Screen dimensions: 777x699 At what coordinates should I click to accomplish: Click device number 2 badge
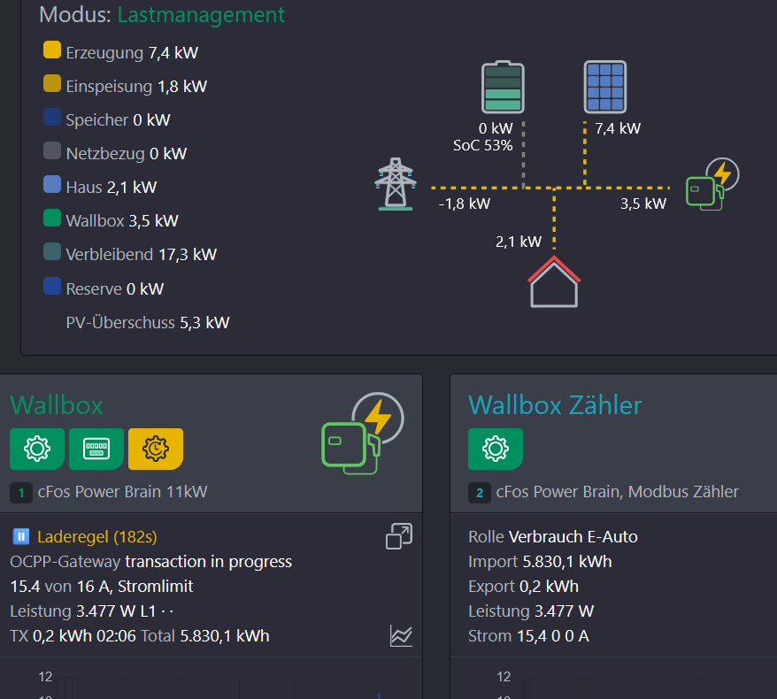click(480, 493)
